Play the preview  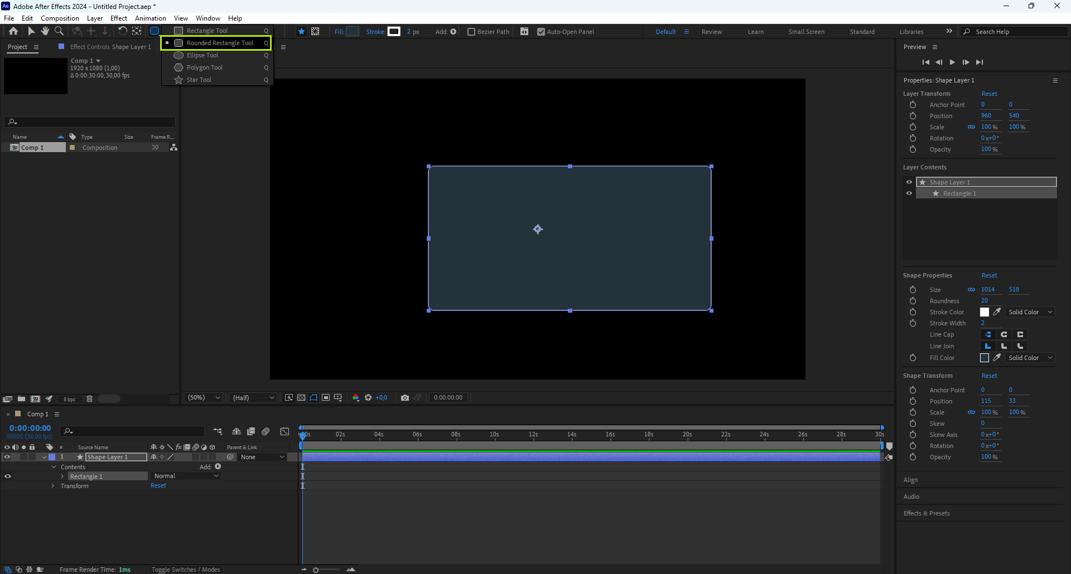952,62
